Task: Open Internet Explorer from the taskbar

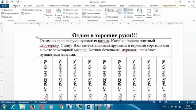Action: point(13,107)
